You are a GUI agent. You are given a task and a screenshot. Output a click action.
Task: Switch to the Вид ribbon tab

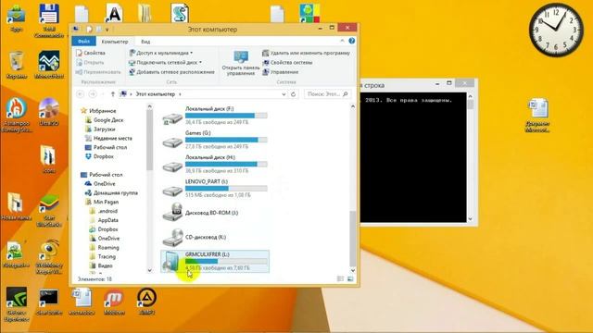point(145,42)
